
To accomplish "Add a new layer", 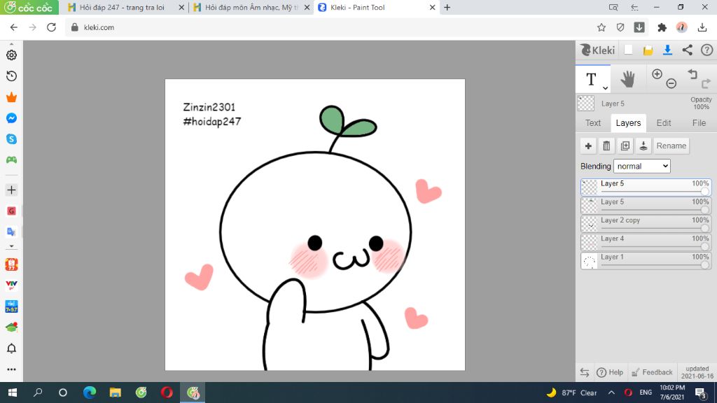I will pyautogui.click(x=588, y=146).
